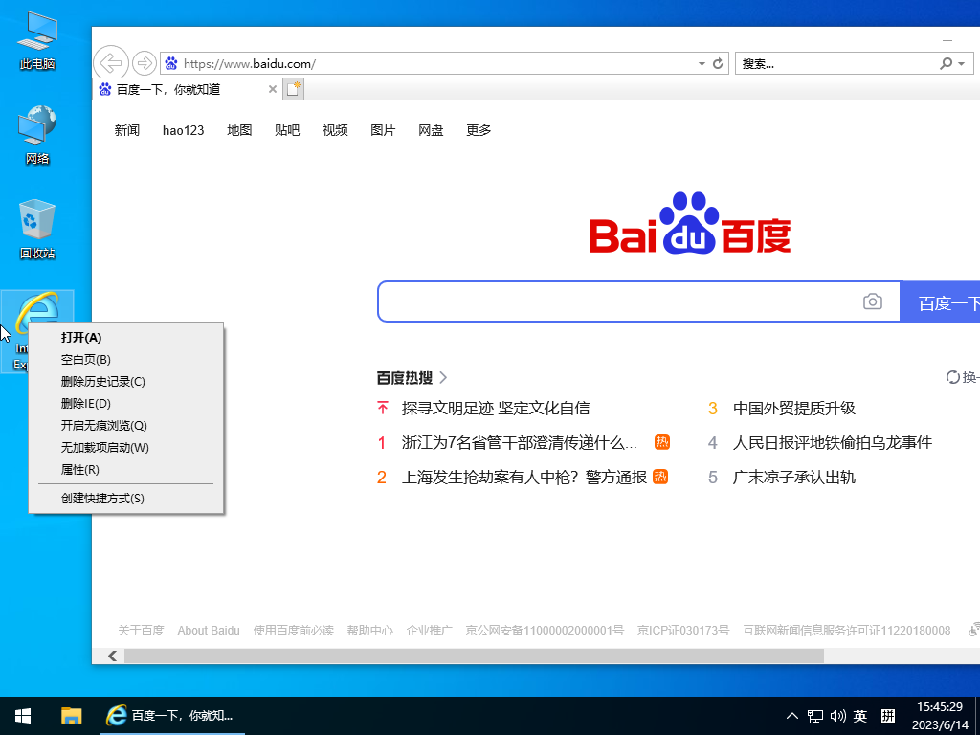Open the 京ICP证030173号 footer link

683,630
